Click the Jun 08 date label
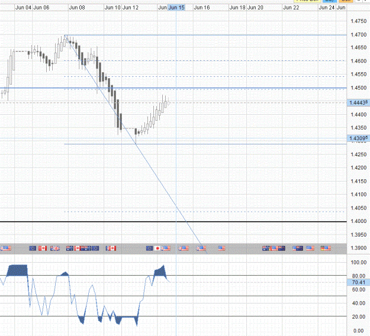 coord(77,8)
